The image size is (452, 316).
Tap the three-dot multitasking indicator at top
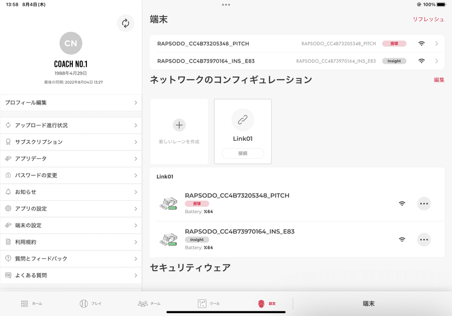[x=226, y=5]
